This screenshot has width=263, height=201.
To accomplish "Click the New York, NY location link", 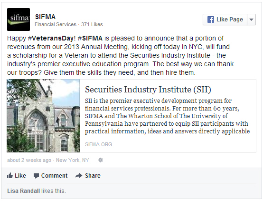I will 73,160.
